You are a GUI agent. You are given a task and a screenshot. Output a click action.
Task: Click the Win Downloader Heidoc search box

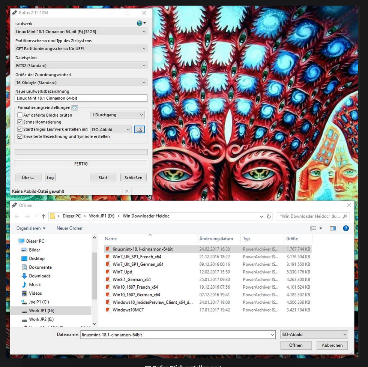(313, 216)
